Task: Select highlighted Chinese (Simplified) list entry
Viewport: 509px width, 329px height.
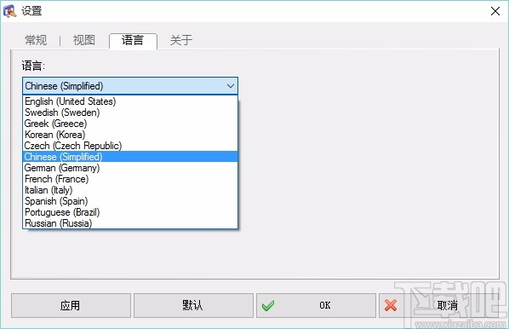Action: 130,157
